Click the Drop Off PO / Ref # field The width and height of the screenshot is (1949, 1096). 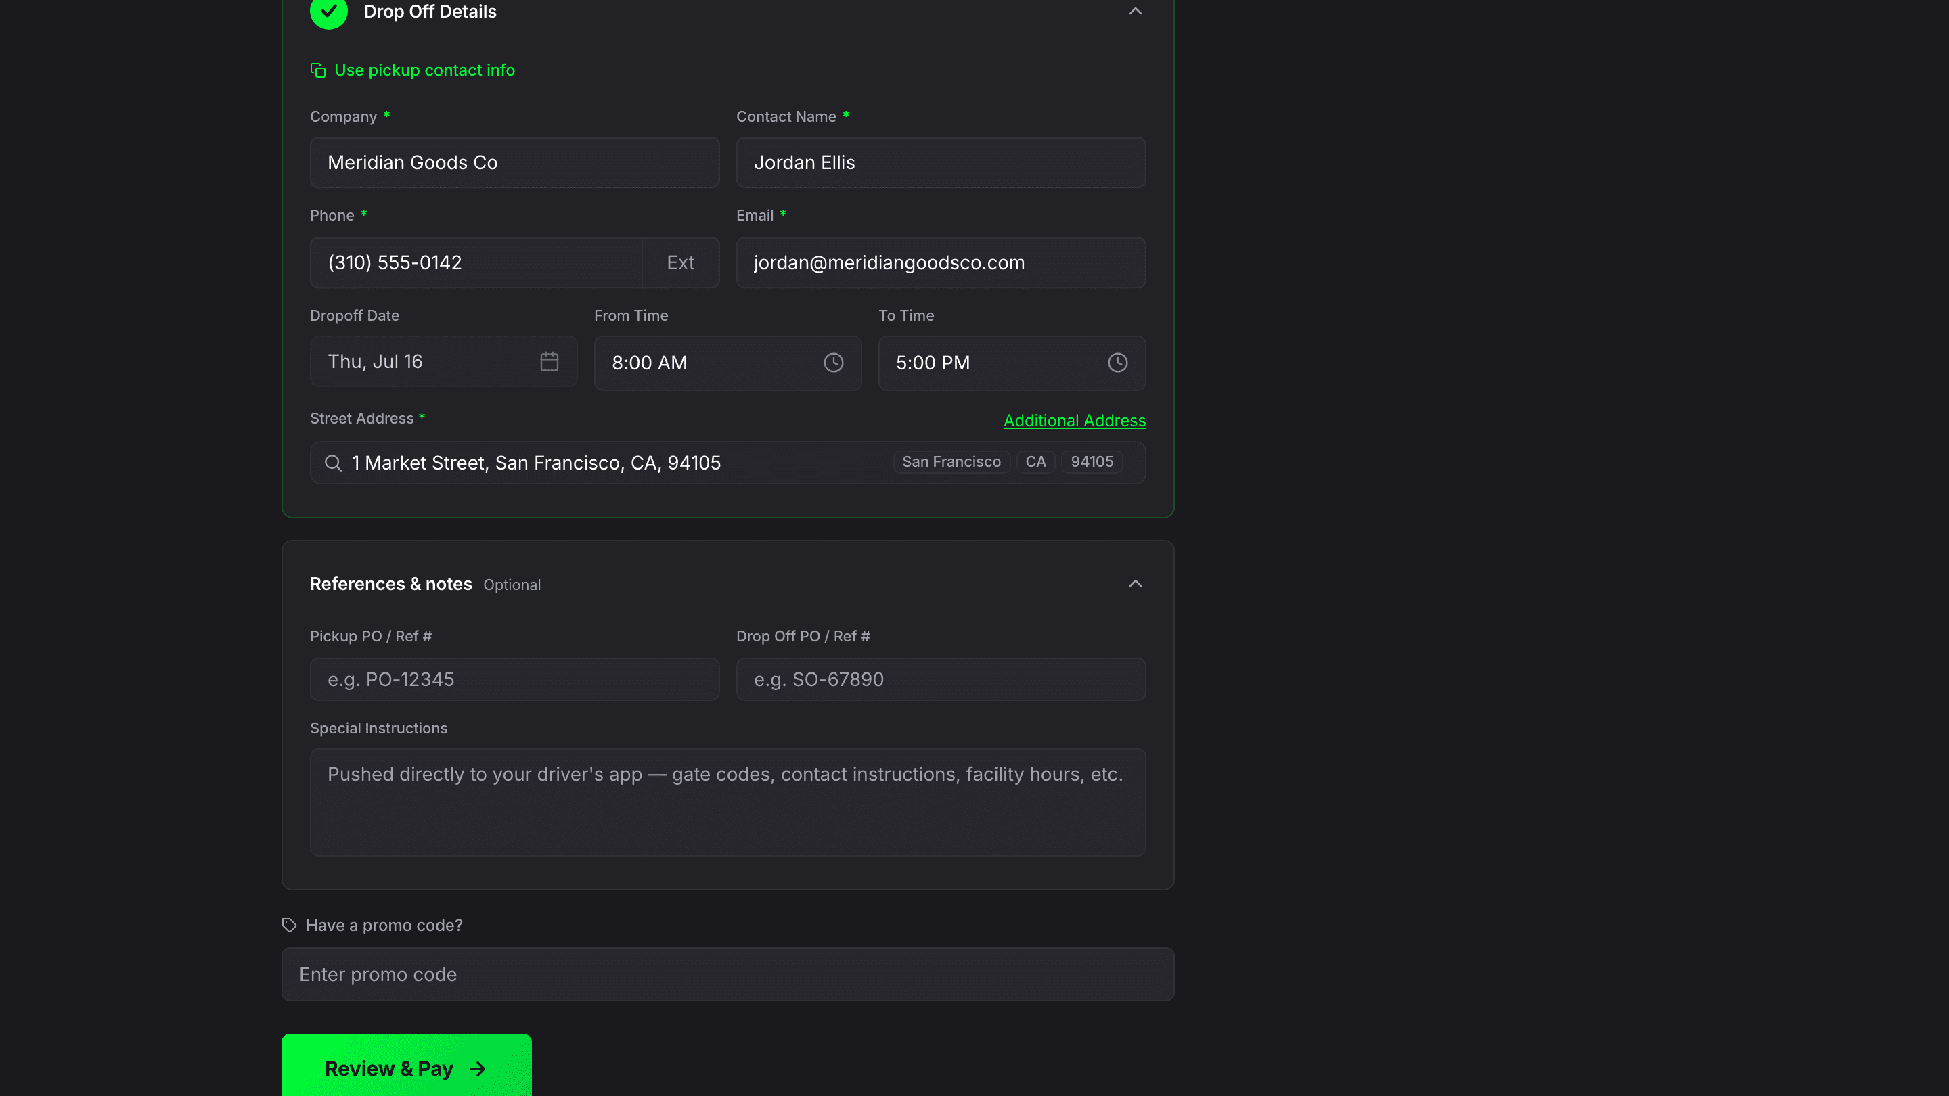click(941, 679)
